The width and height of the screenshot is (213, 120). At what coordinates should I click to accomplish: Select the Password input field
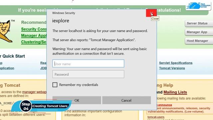click(88, 74)
